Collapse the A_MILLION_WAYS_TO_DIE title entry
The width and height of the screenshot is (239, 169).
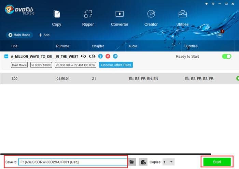[x=6, y=57]
